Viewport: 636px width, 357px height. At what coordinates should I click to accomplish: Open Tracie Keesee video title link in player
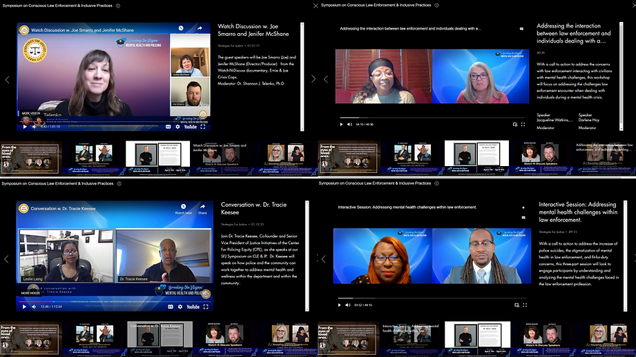coord(64,208)
